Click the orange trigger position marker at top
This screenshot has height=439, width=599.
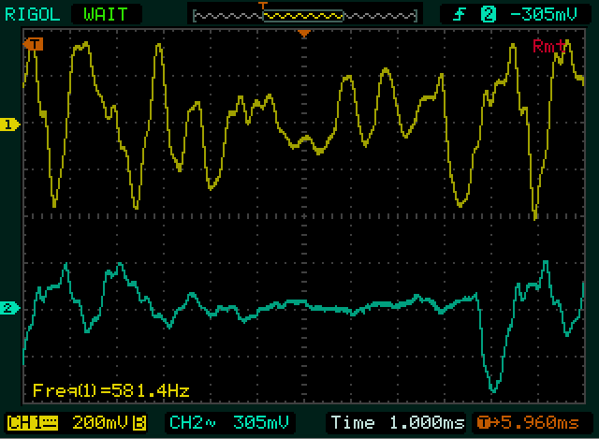coord(303,34)
